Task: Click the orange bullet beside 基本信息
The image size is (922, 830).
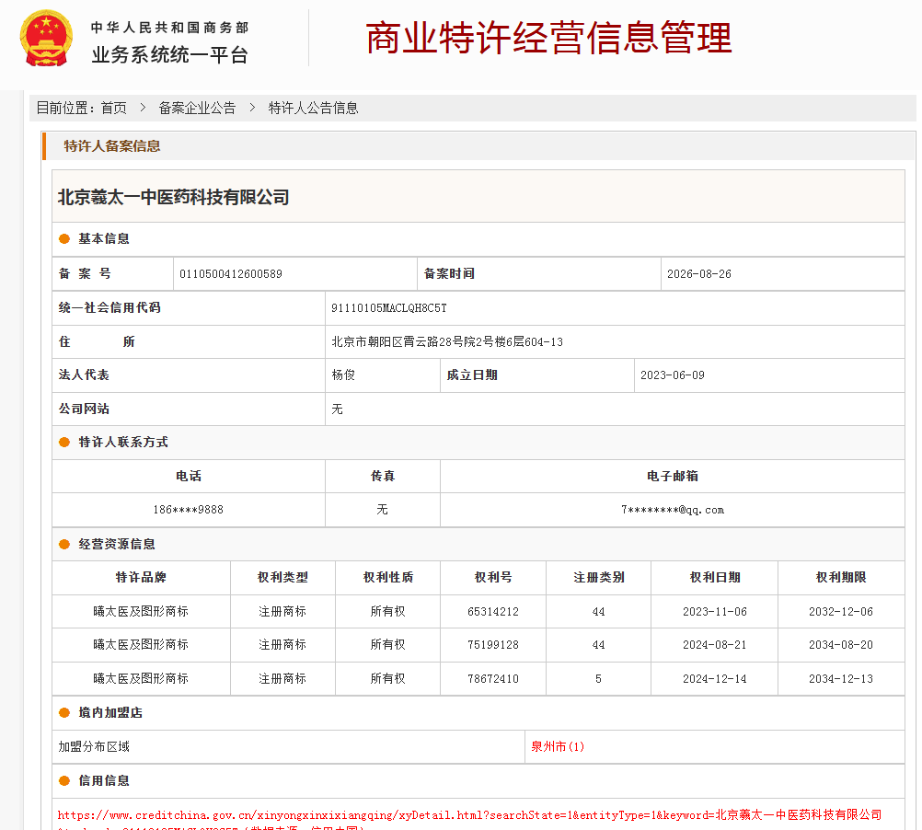Action: click(64, 239)
